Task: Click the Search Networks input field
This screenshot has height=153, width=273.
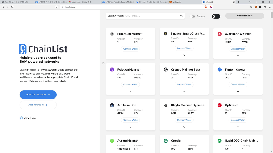Action: tap(145, 16)
